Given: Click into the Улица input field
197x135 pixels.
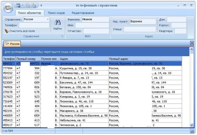Looking at the screenshot, I should coord(140,29).
